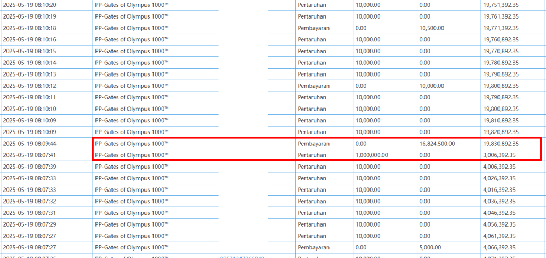Click the balance value 19,830,892.35
Screen dimensions: 546x258
coord(501,144)
